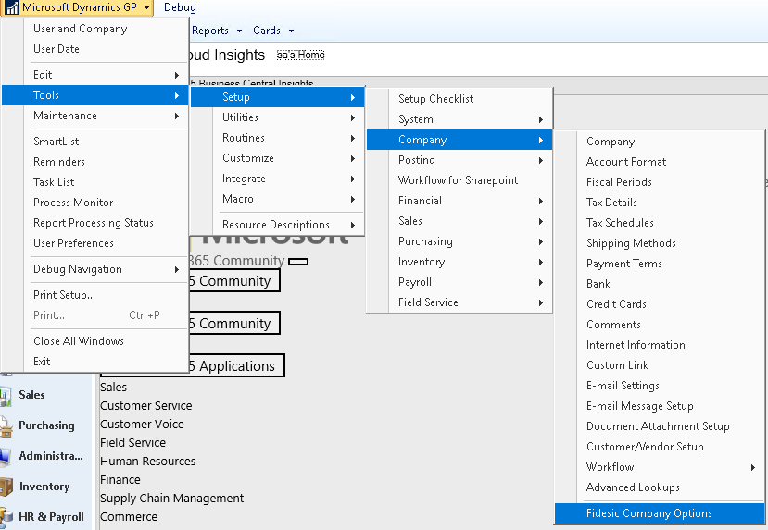
Task: Open Tax Details setup
Action: click(660, 203)
